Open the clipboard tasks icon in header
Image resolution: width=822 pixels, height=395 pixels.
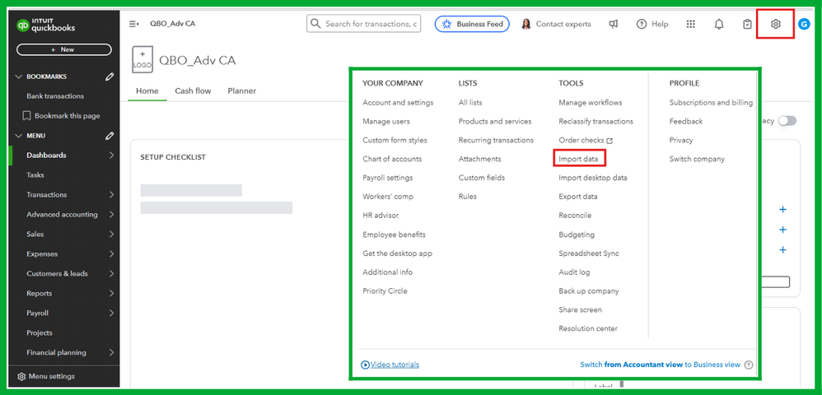click(x=748, y=24)
